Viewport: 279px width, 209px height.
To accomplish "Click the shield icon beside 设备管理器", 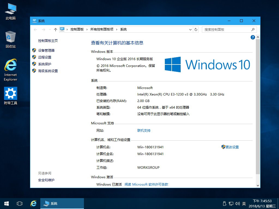I will click(x=34, y=50).
